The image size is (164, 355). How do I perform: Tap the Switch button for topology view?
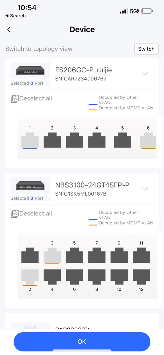(146, 49)
